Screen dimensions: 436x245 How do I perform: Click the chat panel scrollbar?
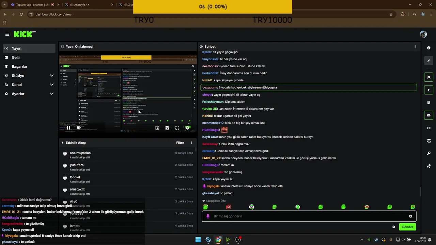420,192
